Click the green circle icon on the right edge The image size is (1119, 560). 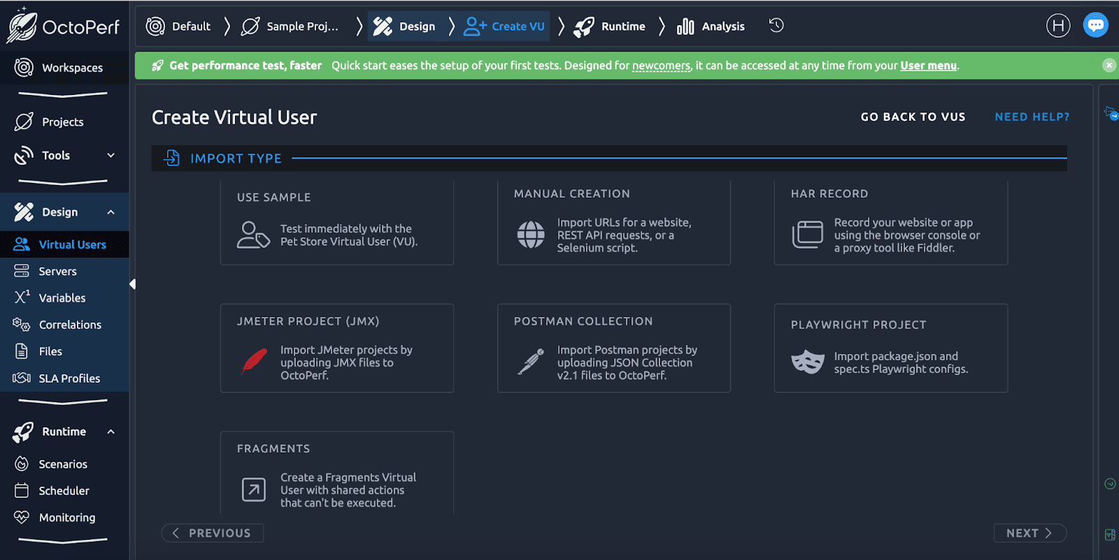tap(1110, 484)
